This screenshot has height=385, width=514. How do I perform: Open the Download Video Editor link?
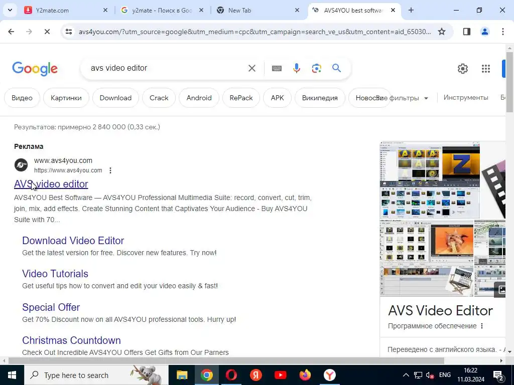tap(73, 241)
